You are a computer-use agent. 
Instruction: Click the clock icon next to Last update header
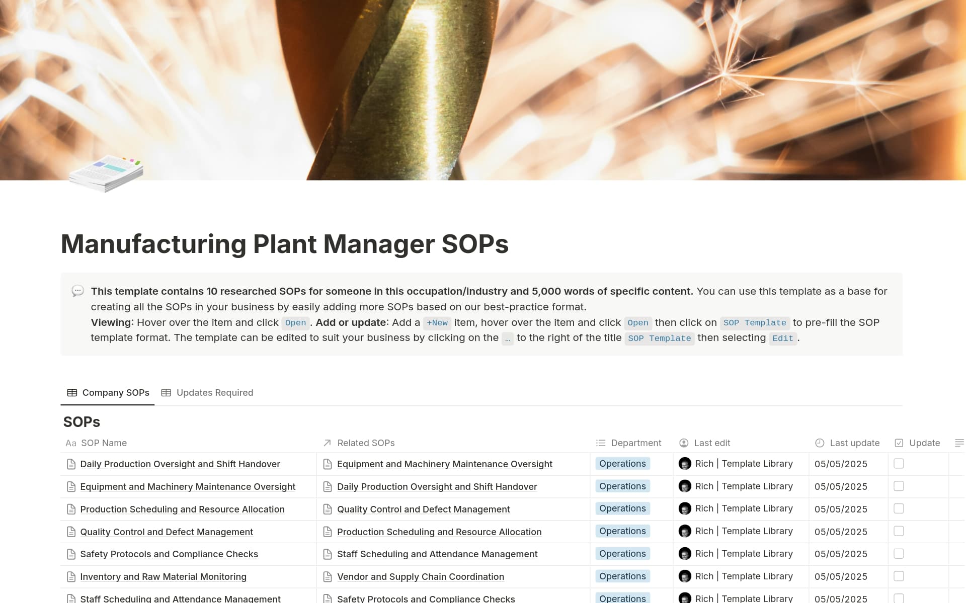[x=819, y=443]
